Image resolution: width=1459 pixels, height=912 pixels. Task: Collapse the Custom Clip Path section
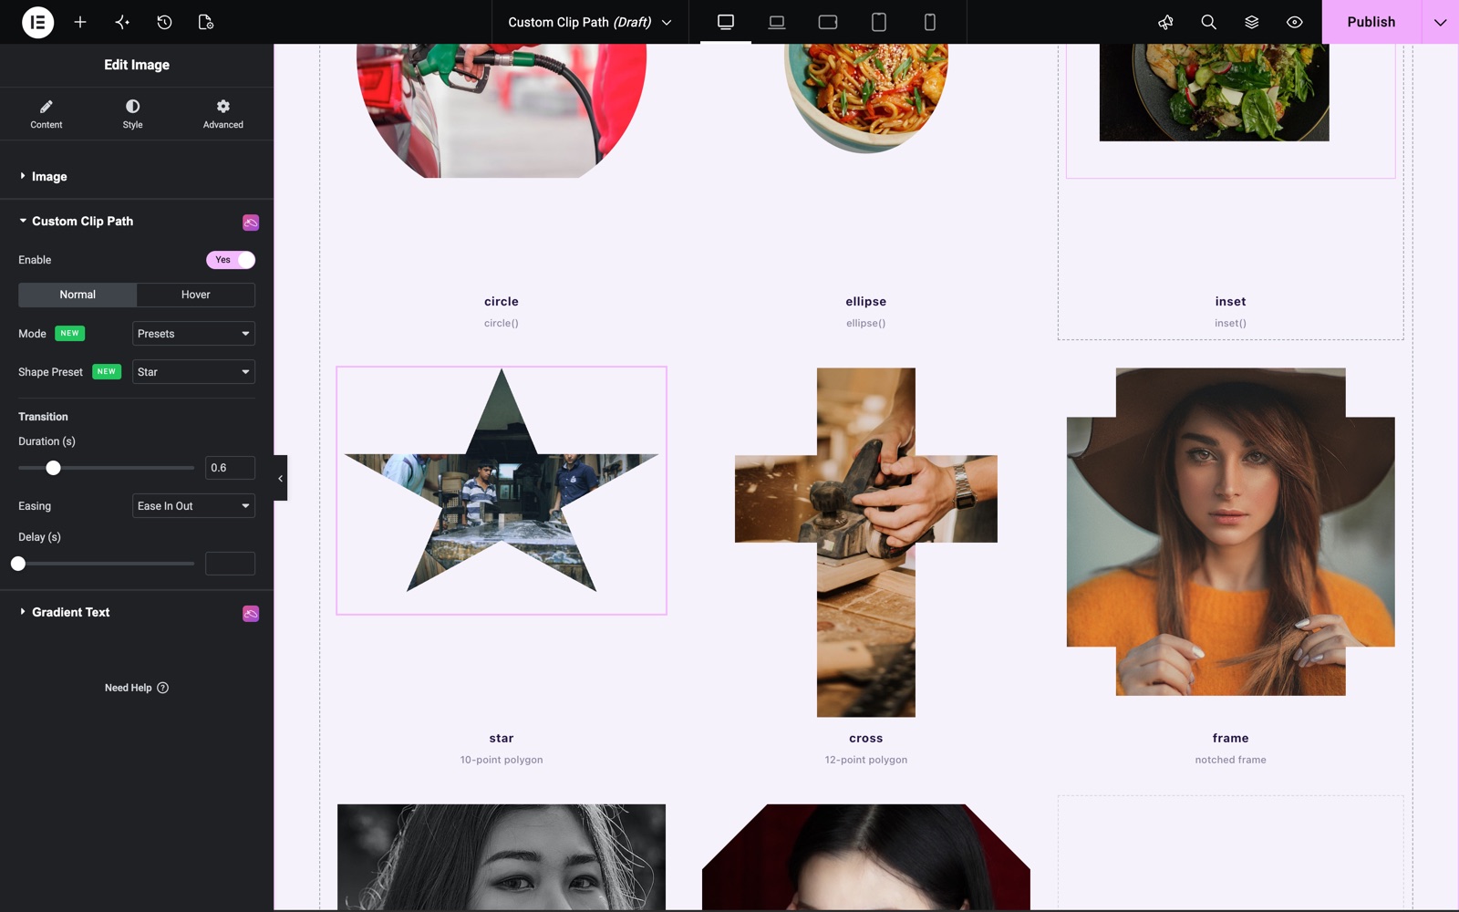pos(137,222)
